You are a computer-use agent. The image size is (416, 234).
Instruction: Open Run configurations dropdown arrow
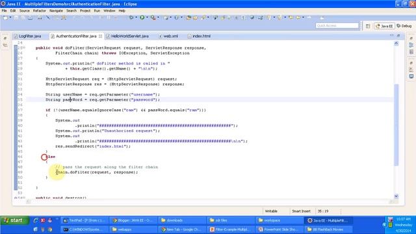[x=147, y=18]
